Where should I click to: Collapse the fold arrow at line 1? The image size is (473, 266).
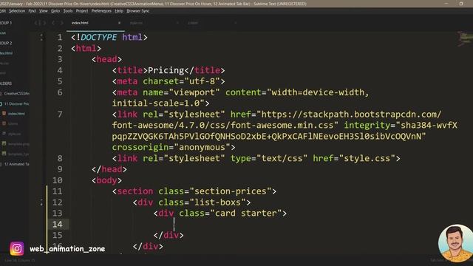coord(41,38)
